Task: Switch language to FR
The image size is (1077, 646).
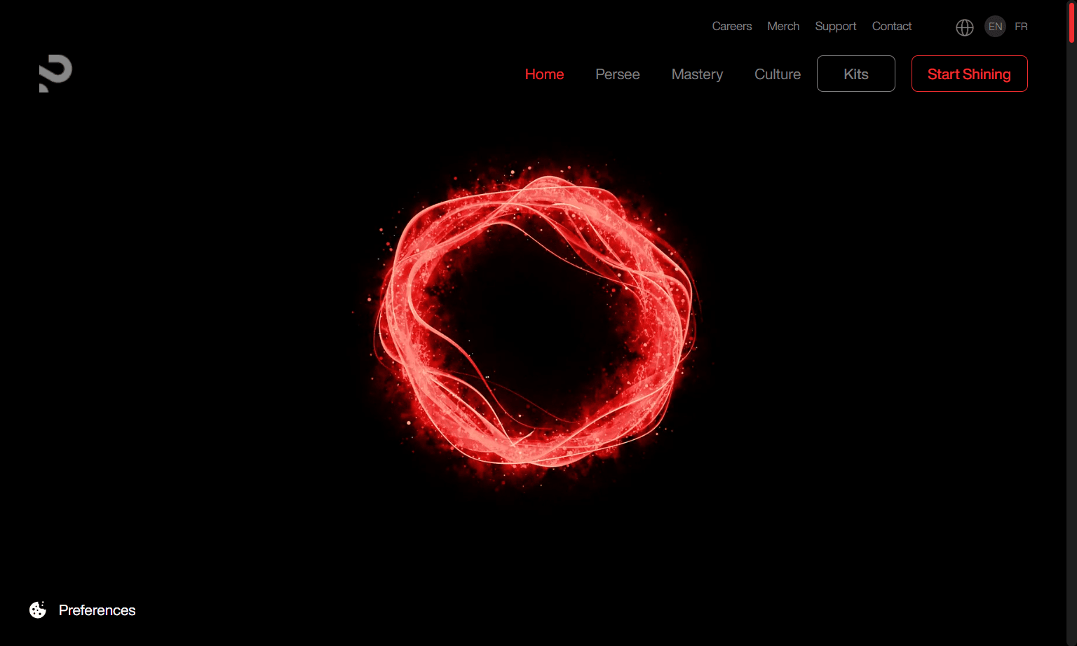Action: [x=1021, y=27]
